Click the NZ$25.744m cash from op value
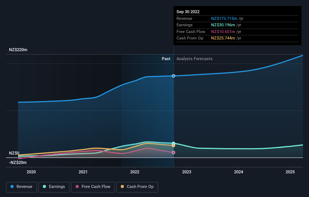 [223, 38]
